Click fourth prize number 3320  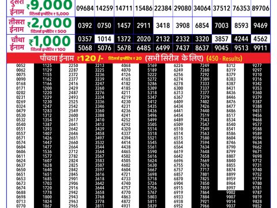[x=202, y=39]
